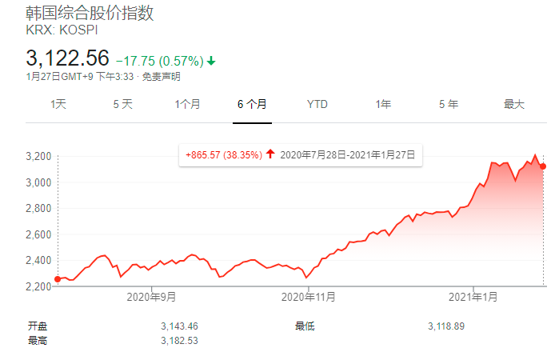Viewport: 559px width, 360px height.
Task: Switch to the 5 天 range tab
Action: point(122,104)
